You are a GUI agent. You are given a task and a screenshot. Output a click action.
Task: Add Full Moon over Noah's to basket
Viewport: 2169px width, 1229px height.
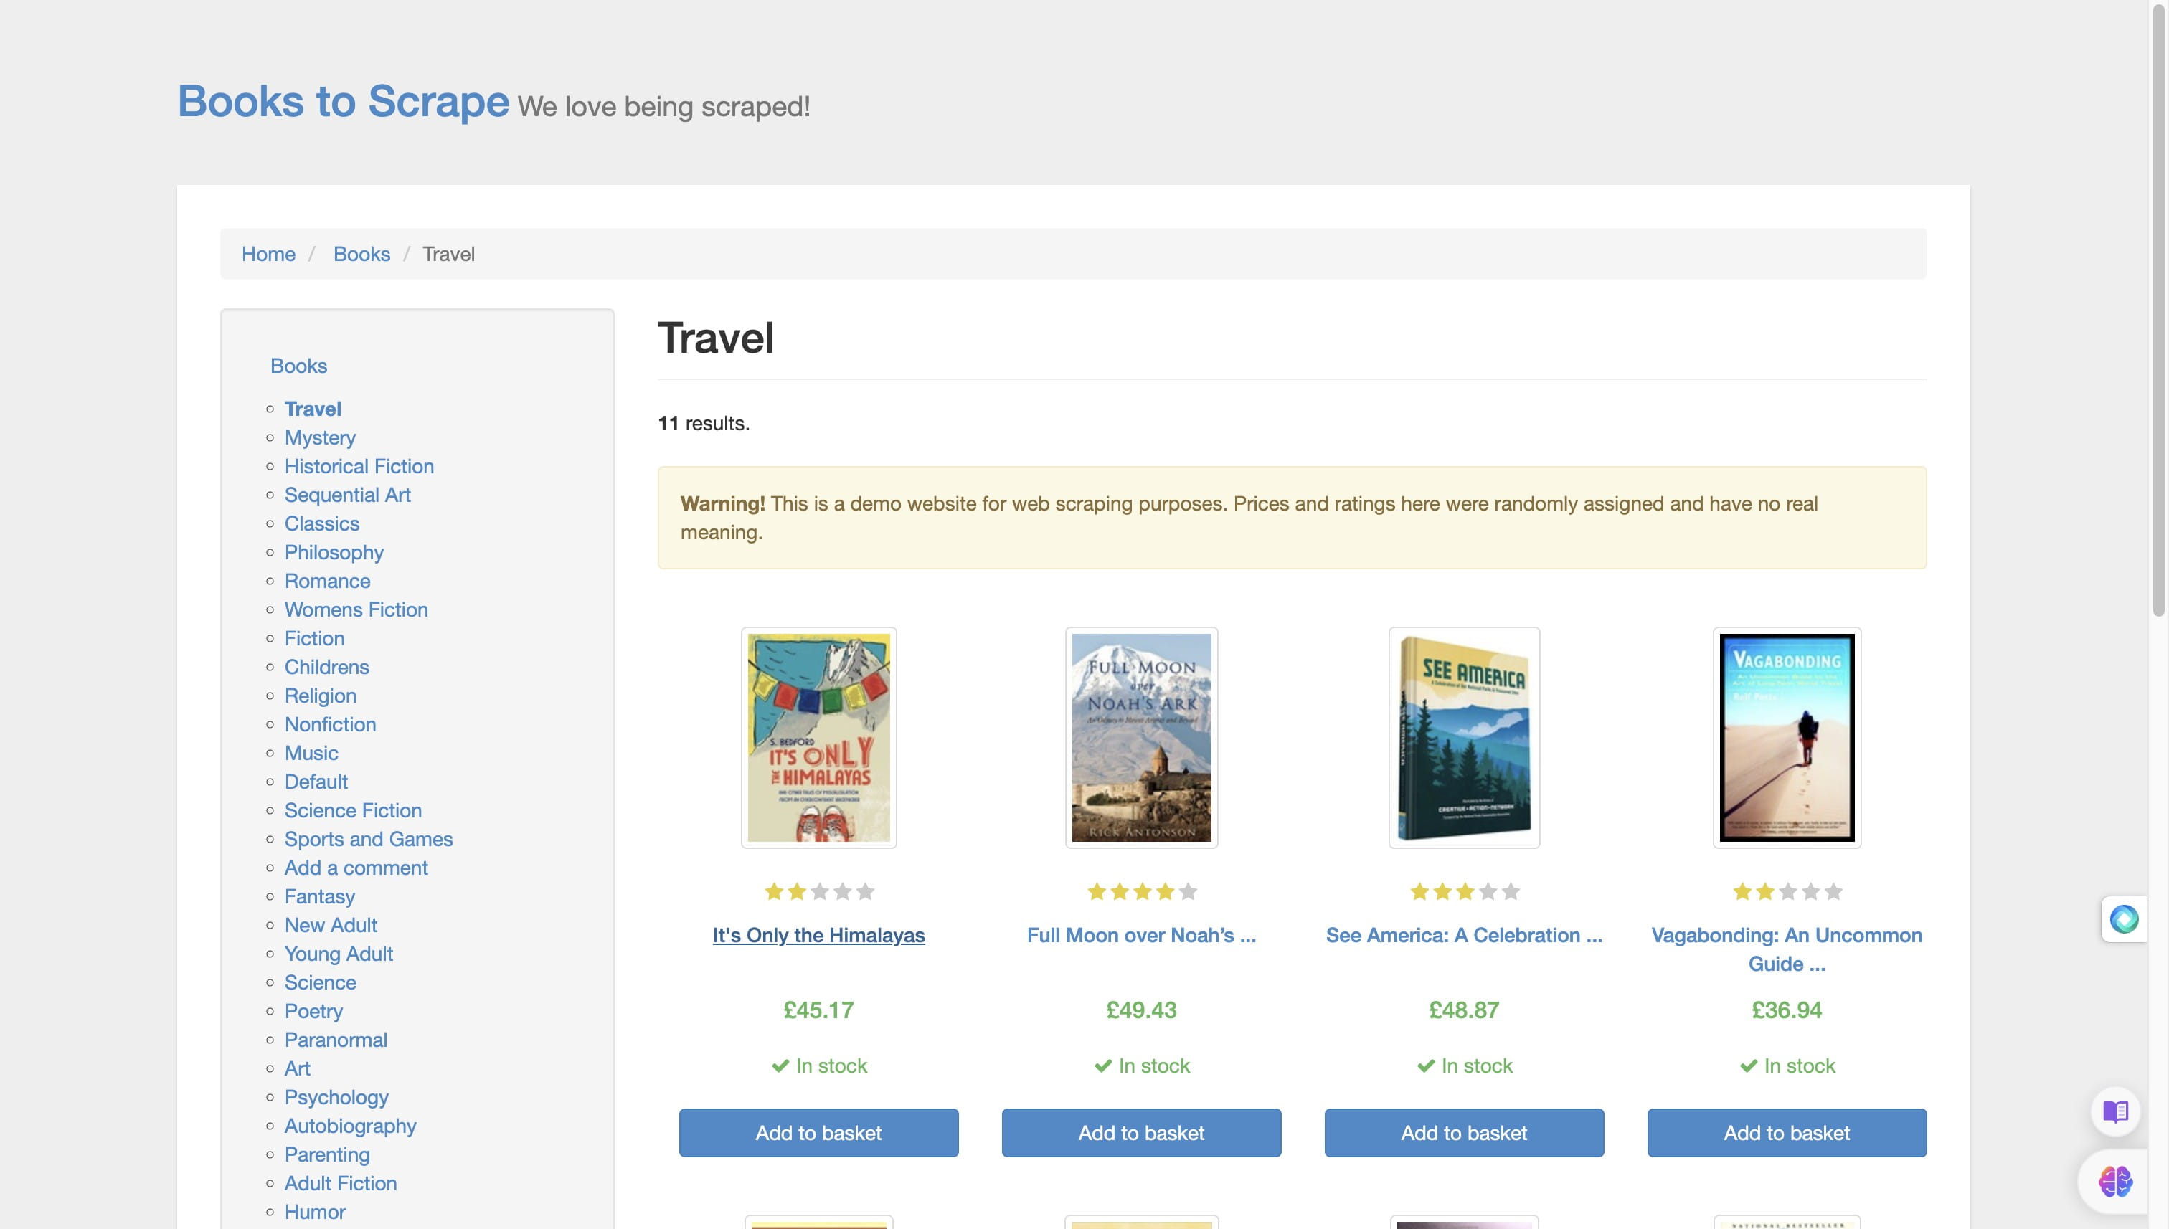coord(1141,1133)
